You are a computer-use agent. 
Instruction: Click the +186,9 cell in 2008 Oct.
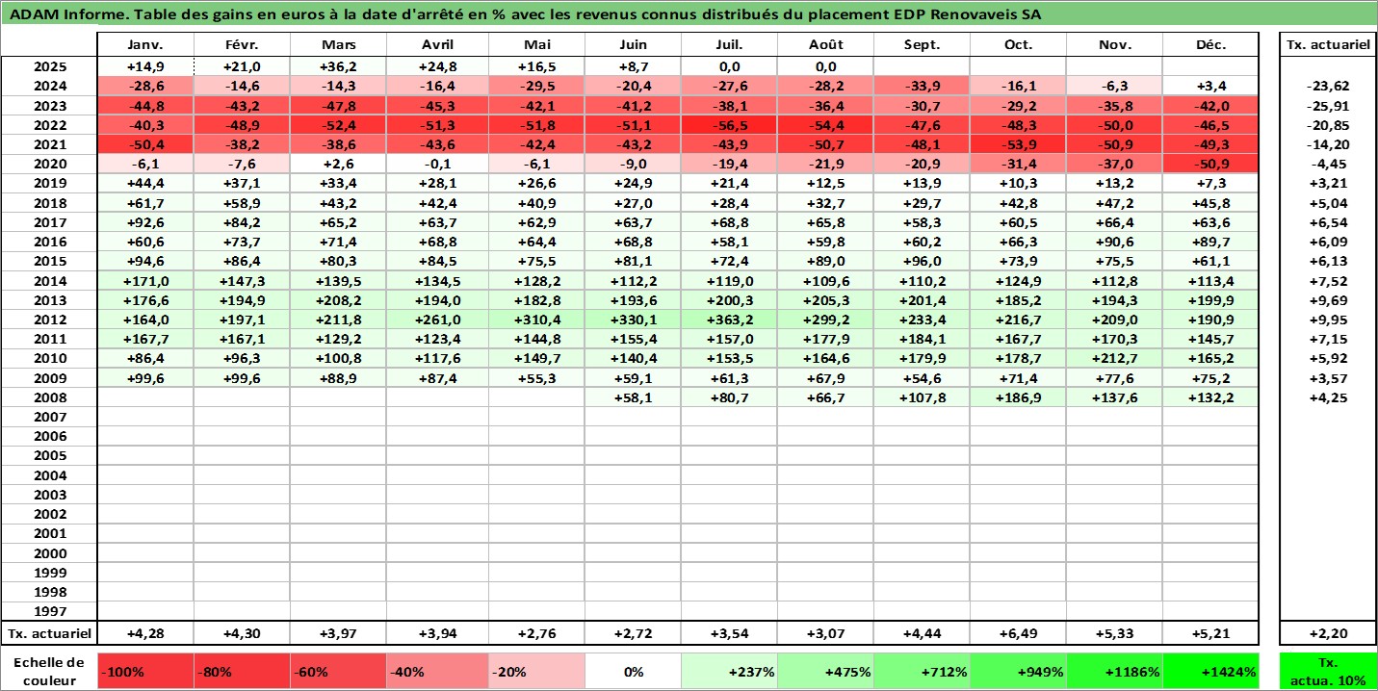[x=1018, y=397]
